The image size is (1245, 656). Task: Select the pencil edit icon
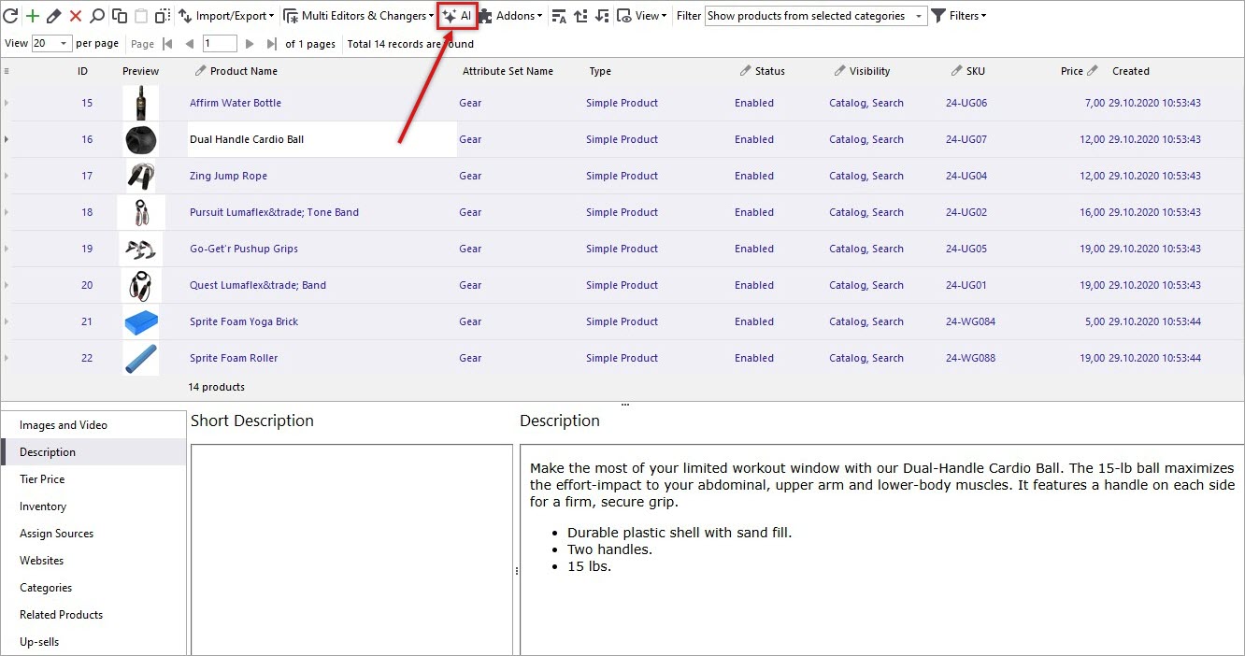click(53, 15)
